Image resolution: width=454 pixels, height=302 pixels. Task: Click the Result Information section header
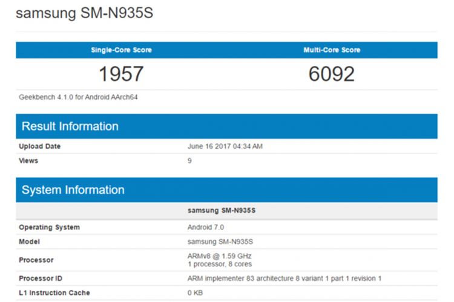tap(70, 126)
